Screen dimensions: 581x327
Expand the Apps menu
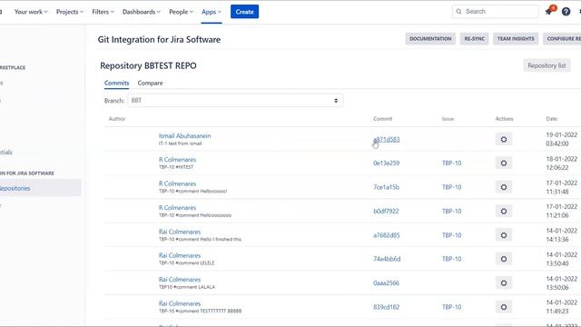(x=212, y=12)
